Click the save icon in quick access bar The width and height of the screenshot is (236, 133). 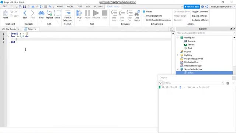coord(24,7)
